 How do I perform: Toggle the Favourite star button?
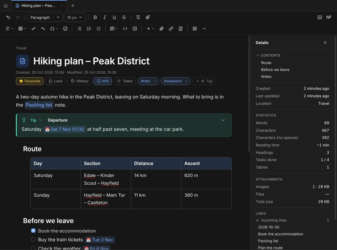[30, 81]
